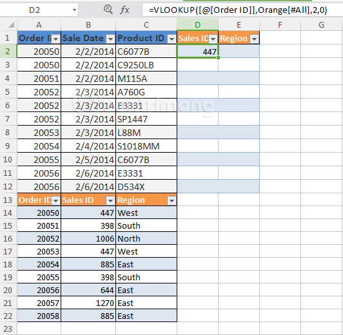Click cell D2 containing 447
Screen dimensions: 343x335
pyautogui.click(x=197, y=52)
